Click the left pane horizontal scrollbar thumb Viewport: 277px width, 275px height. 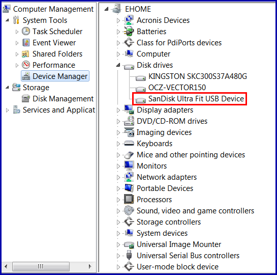click(41, 266)
